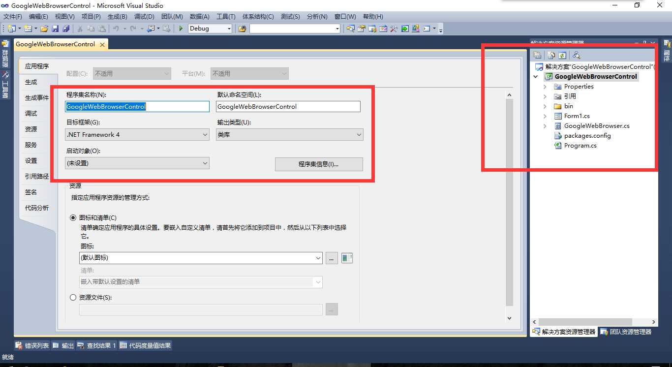Open the 团队资源管理器 bottom tab
The image size is (672, 367).
[x=626, y=332]
